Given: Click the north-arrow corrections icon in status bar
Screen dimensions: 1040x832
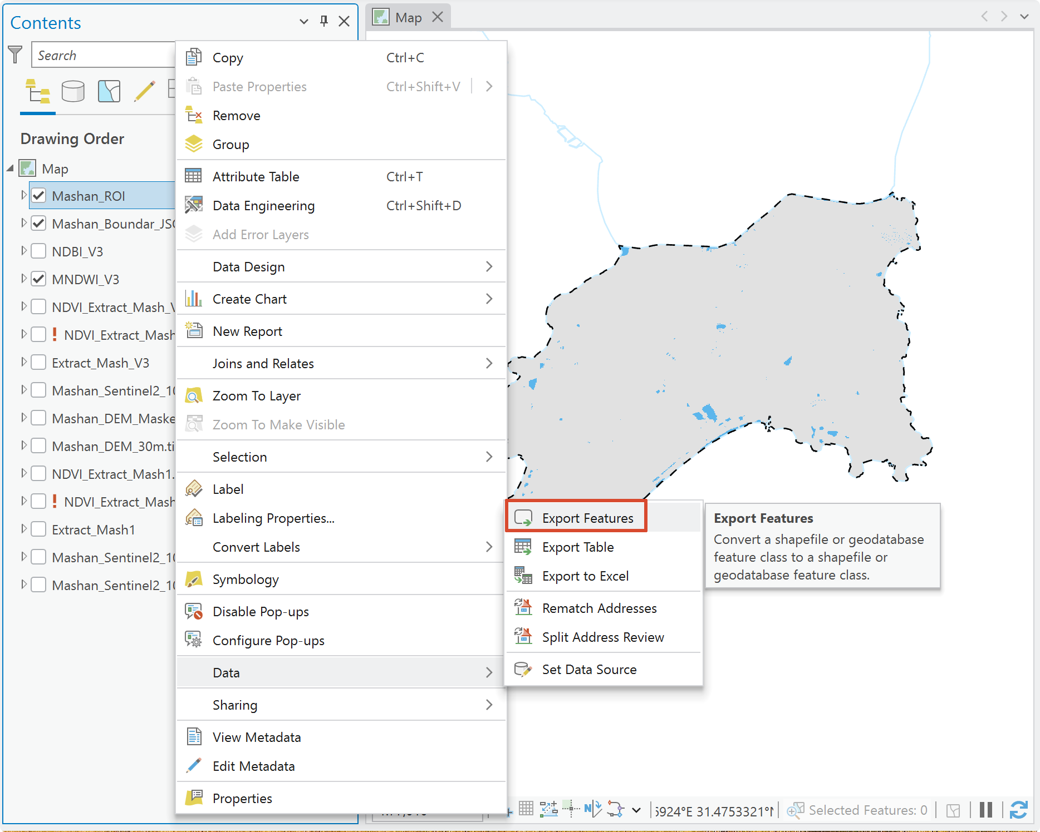Looking at the screenshot, I should coord(593,809).
